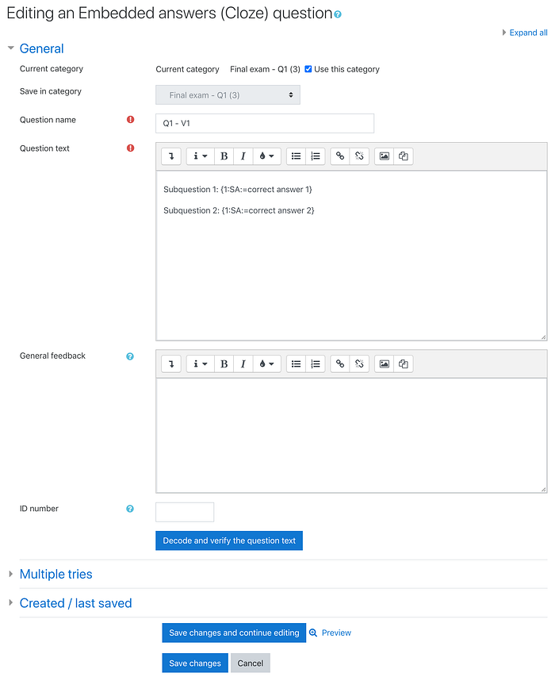Insert bulleted list in Question text editor
Image resolution: width=555 pixels, height=677 pixels.
(x=297, y=156)
